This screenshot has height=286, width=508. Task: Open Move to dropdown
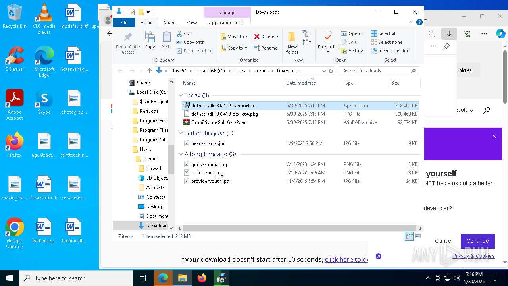234,37
